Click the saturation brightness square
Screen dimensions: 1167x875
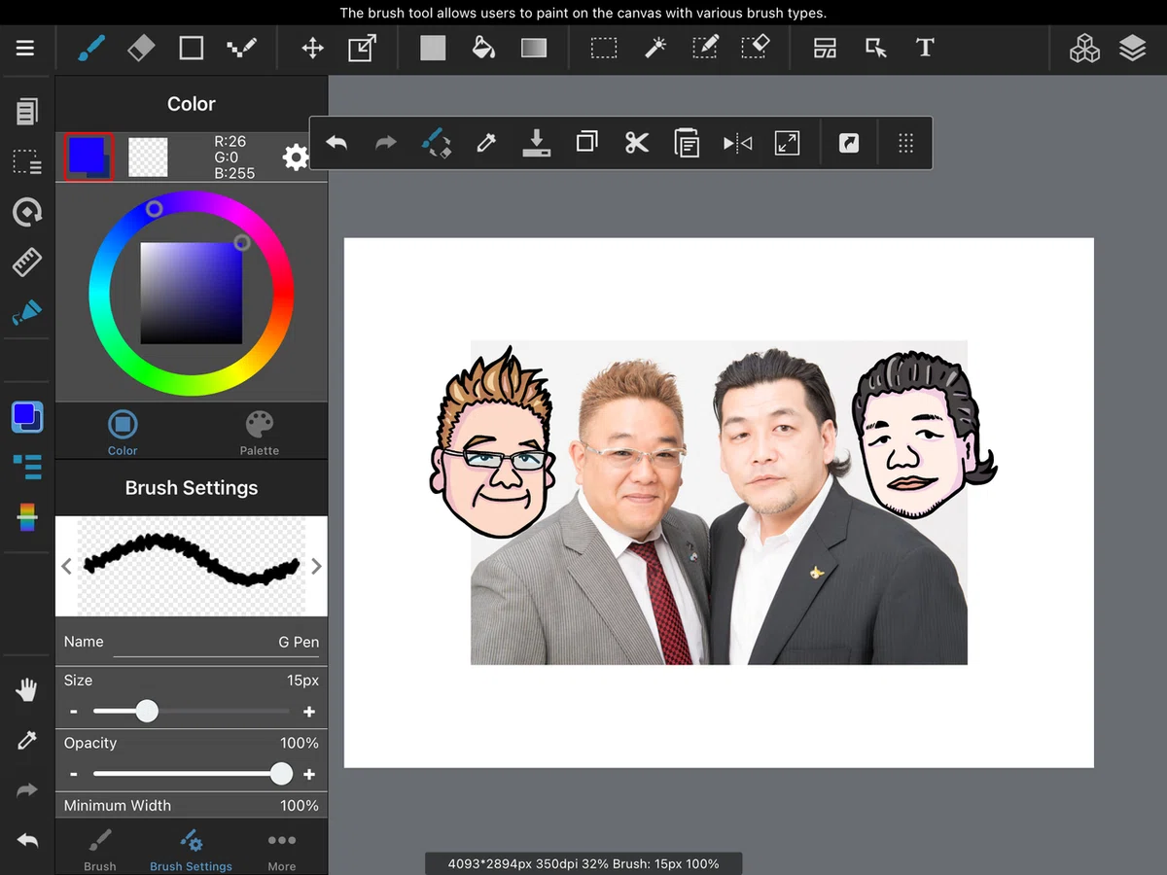click(191, 293)
